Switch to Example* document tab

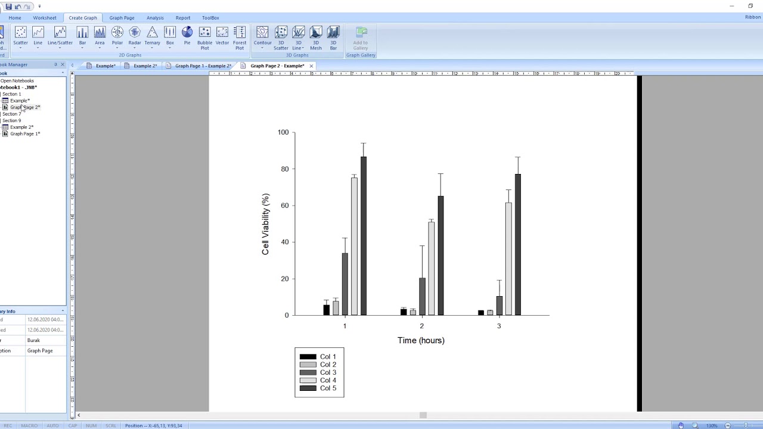point(101,66)
